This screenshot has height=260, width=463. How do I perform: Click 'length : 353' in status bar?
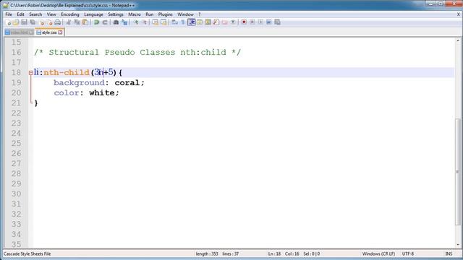click(x=207, y=253)
